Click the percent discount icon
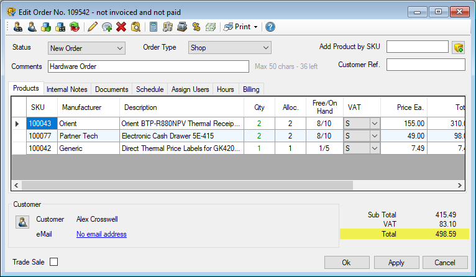Screen dimensions: 476x277 point(196,27)
